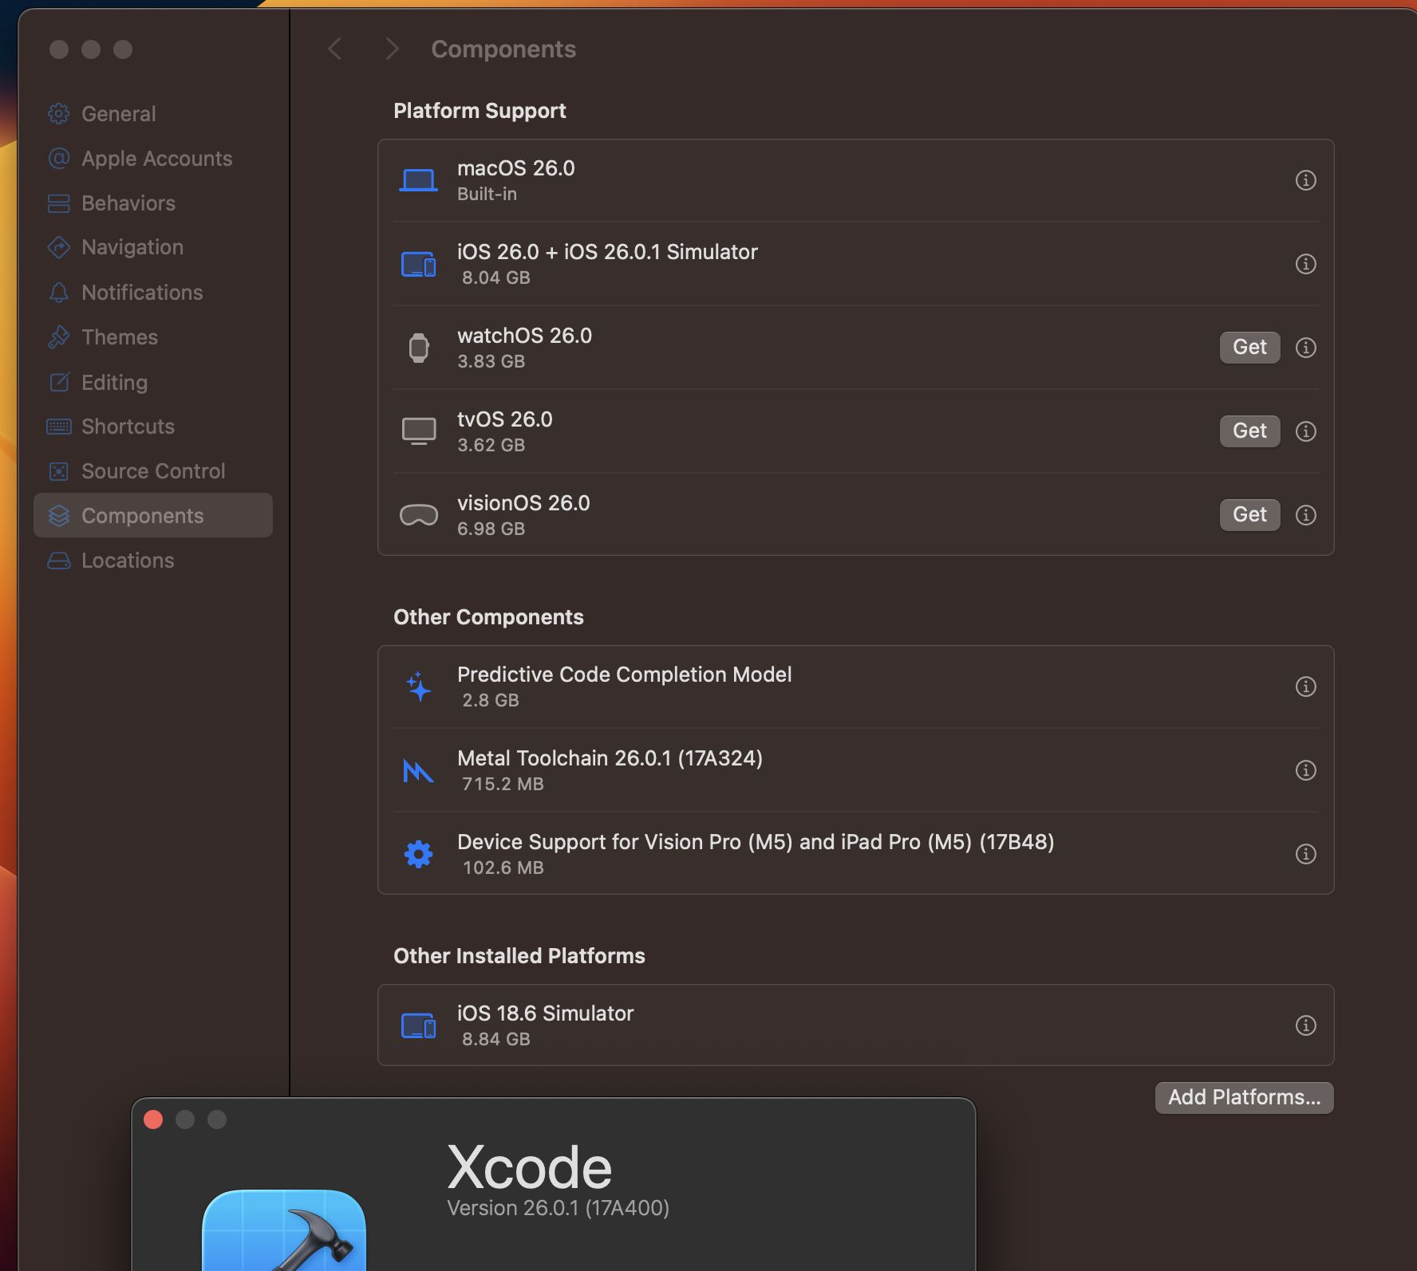Get the visionOS 26.0 platform
Image resolution: width=1417 pixels, height=1271 pixels.
pos(1249,515)
